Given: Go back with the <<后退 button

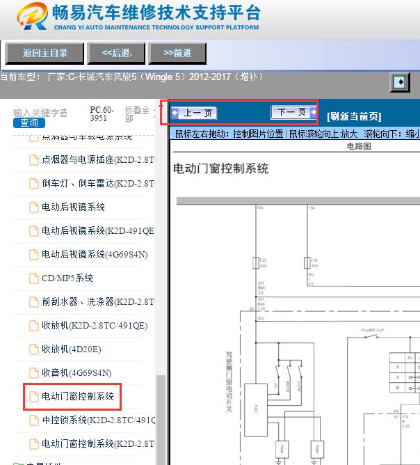Looking at the screenshot, I should tap(116, 54).
